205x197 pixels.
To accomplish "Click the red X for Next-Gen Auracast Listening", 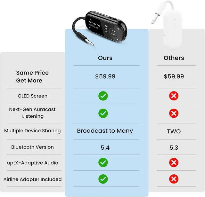I will point(174,113).
